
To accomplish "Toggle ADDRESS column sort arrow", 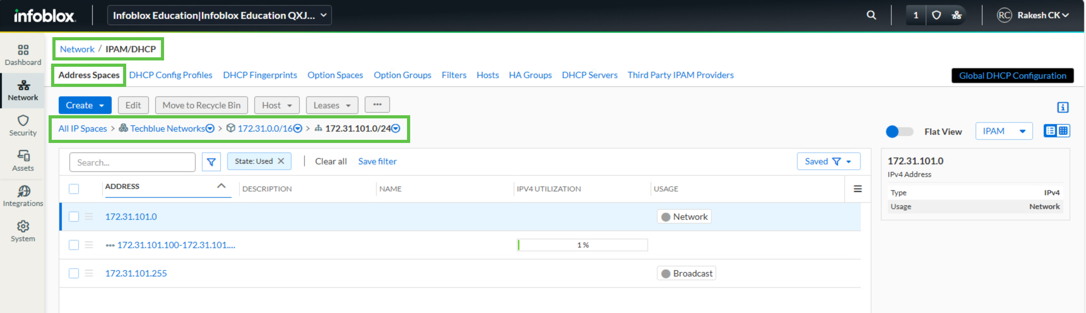I will (221, 185).
